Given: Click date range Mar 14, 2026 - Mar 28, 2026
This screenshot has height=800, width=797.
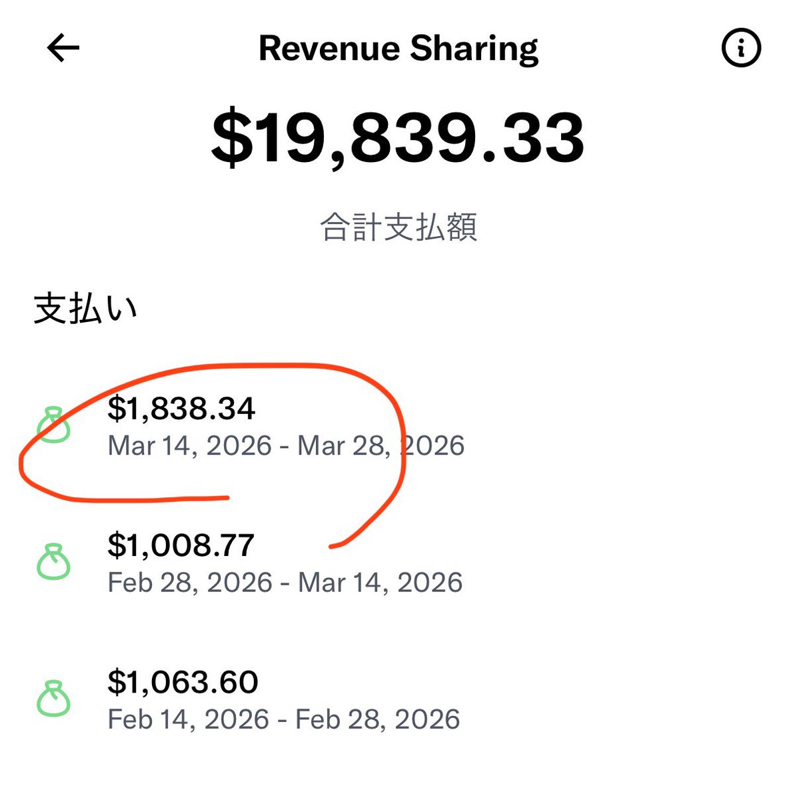Looking at the screenshot, I should point(286,445).
